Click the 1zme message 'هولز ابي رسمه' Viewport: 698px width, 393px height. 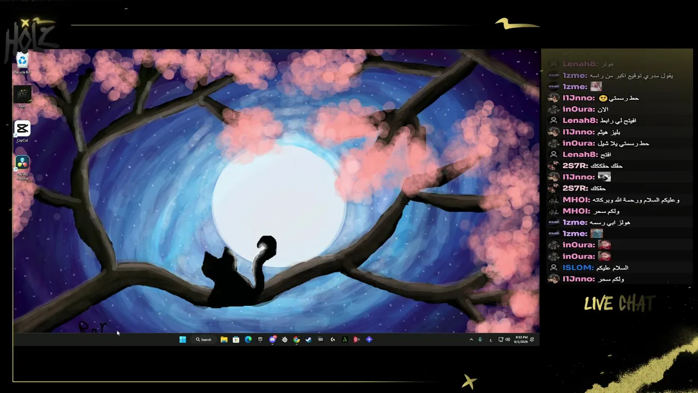pyautogui.click(x=610, y=222)
